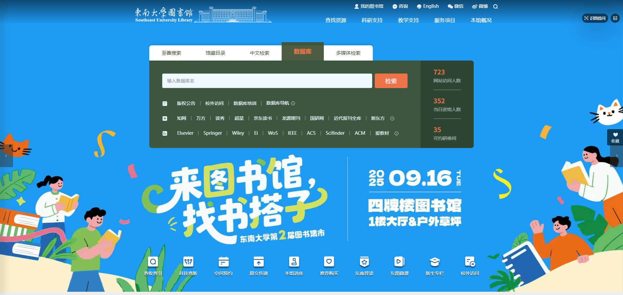Open the 查收查引 quick link icon
The image size is (623, 295).
[153, 262]
